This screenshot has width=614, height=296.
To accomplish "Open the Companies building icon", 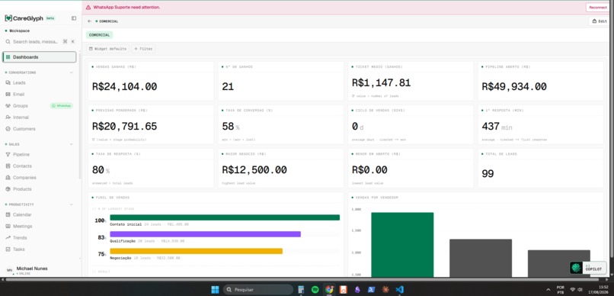I will coord(8,178).
